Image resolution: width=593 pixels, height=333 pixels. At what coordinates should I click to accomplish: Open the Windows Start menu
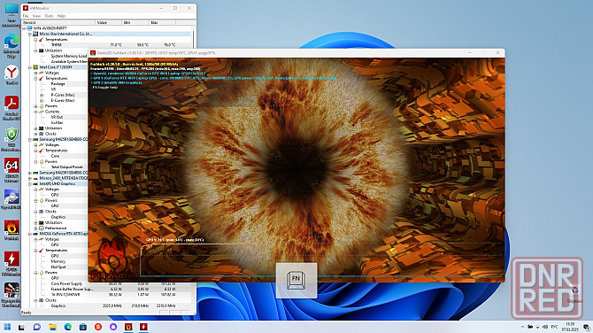click(x=7, y=327)
